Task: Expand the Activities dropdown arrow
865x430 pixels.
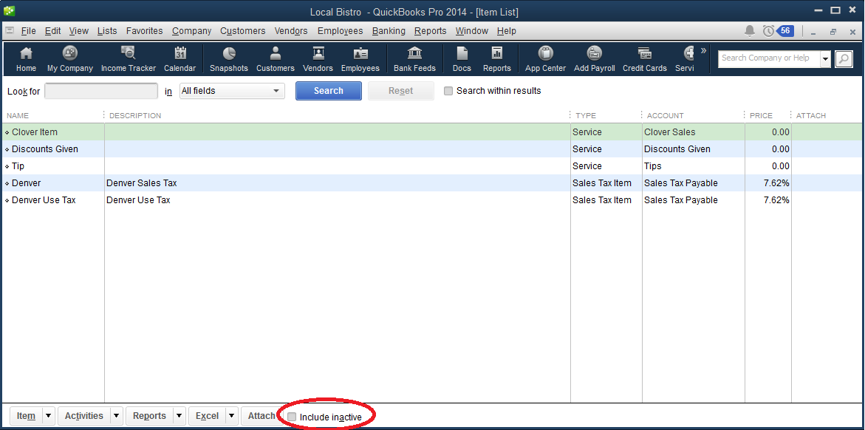Action: [117, 416]
